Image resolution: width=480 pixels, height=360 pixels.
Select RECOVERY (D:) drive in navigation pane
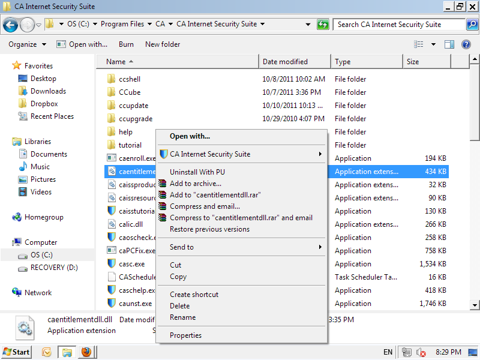point(54,268)
